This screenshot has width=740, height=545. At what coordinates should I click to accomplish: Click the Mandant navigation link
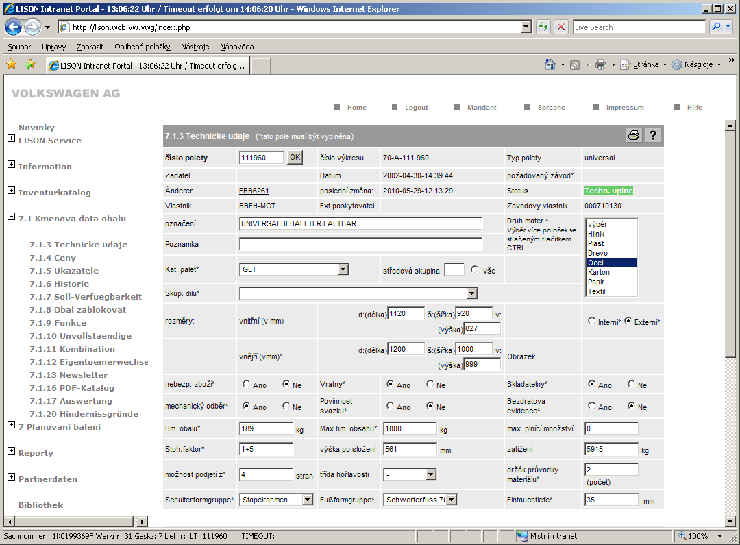click(482, 107)
